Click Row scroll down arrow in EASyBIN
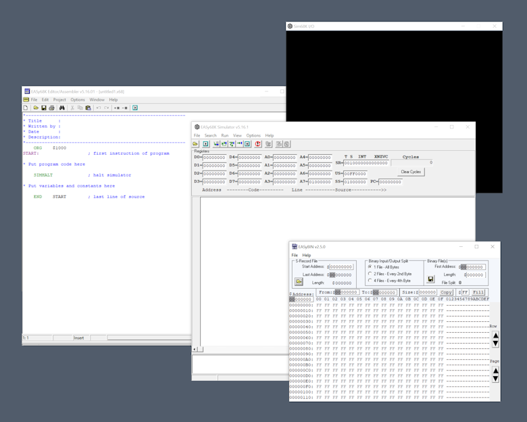This screenshot has width=527, height=422. [495, 344]
